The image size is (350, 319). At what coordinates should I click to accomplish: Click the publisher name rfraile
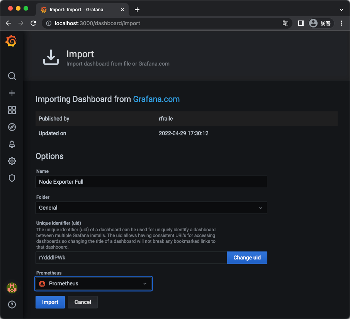pyautogui.click(x=166, y=119)
